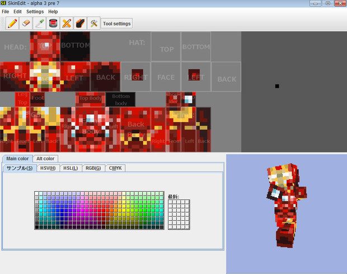Open the RGB(G) color tab
The height and width of the screenshot is (274, 347).
[x=93, y=168]
